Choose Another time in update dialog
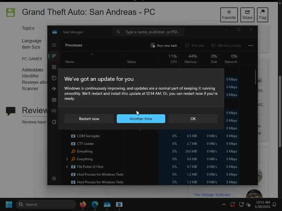 point(141,119)
